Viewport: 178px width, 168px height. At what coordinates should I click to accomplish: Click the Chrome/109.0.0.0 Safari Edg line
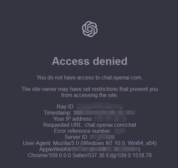pyautogui.click(x=90, y=155)
